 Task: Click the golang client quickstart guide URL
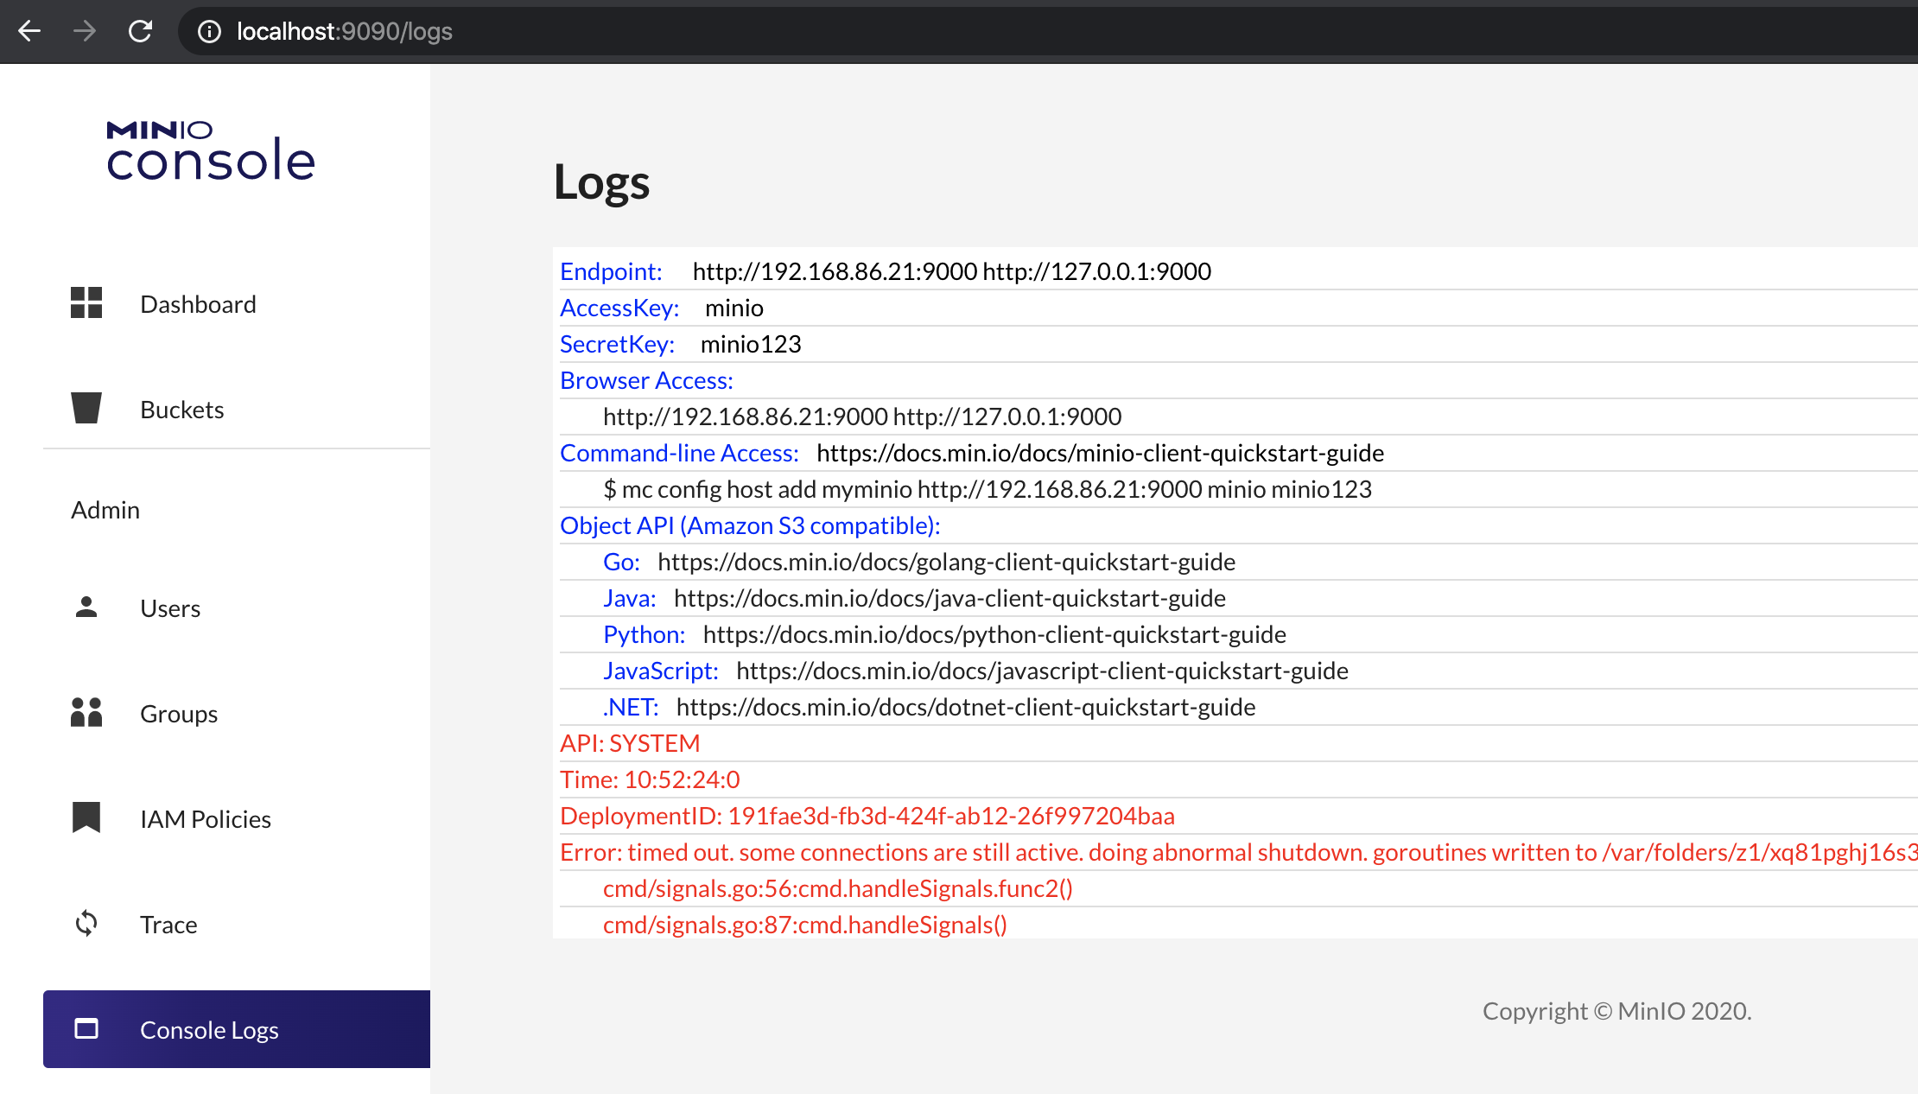click(x=946, y=562)
